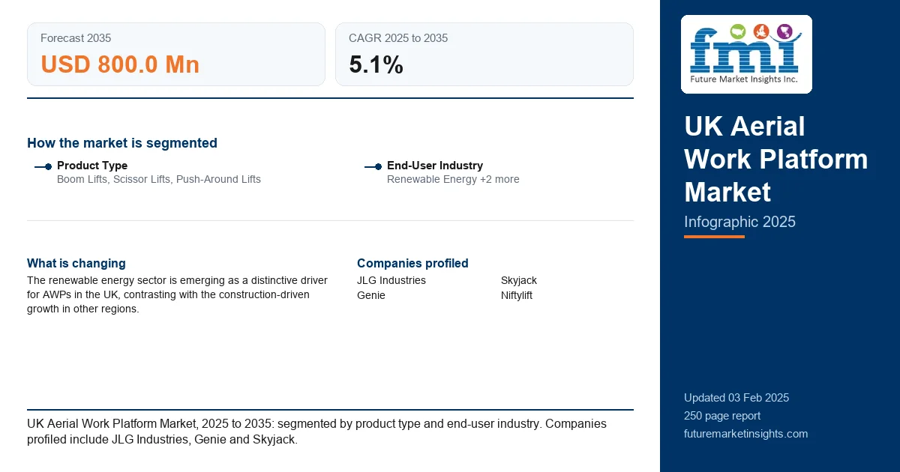
Task: Click the "250 page report" text
Action: point(722,416)
